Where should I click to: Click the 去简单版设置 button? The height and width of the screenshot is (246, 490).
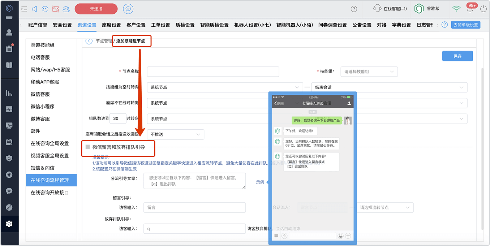(x=466, y=25)
